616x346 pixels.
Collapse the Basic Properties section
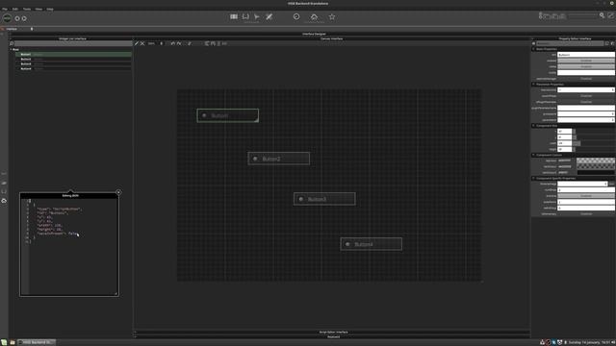pos(533,49)
